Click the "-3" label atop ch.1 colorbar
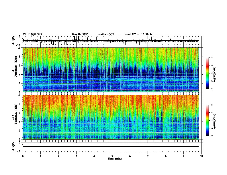The height and width of the screenshot is (175, 227). 211,57
